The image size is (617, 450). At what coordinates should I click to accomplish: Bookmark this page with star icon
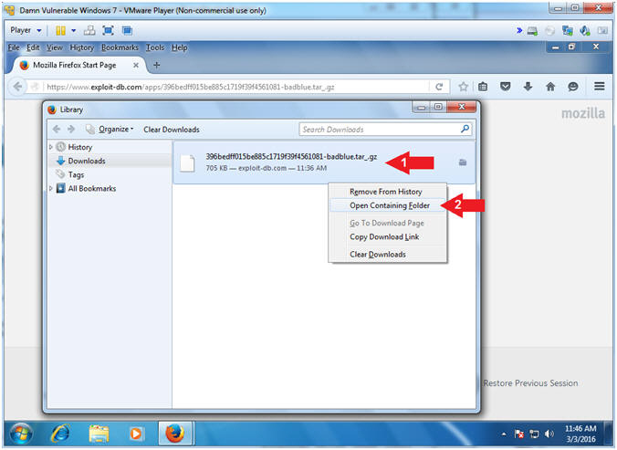[463, 87]
